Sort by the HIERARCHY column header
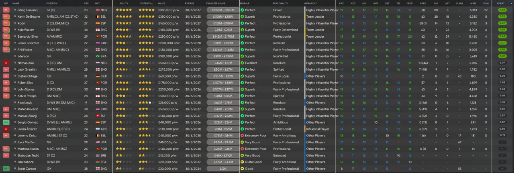 [x=310, y=3]
